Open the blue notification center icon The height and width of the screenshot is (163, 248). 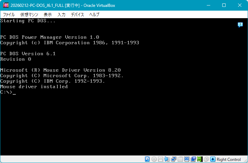tap(240, 25)
